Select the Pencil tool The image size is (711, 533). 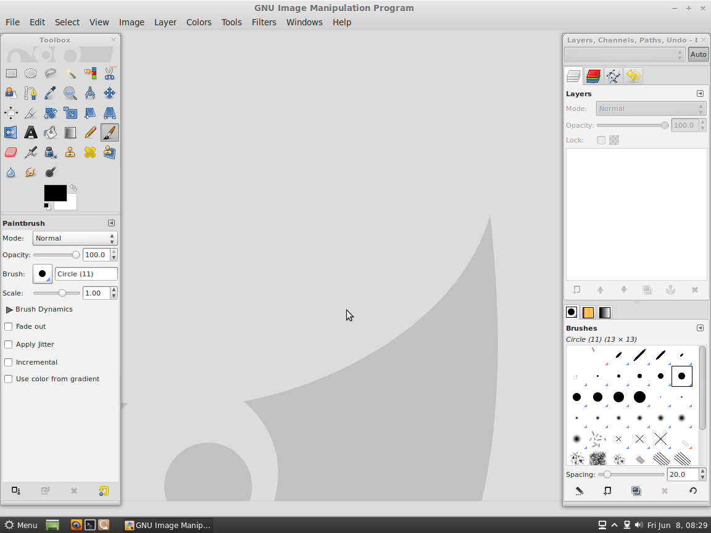tap(89, 133)
